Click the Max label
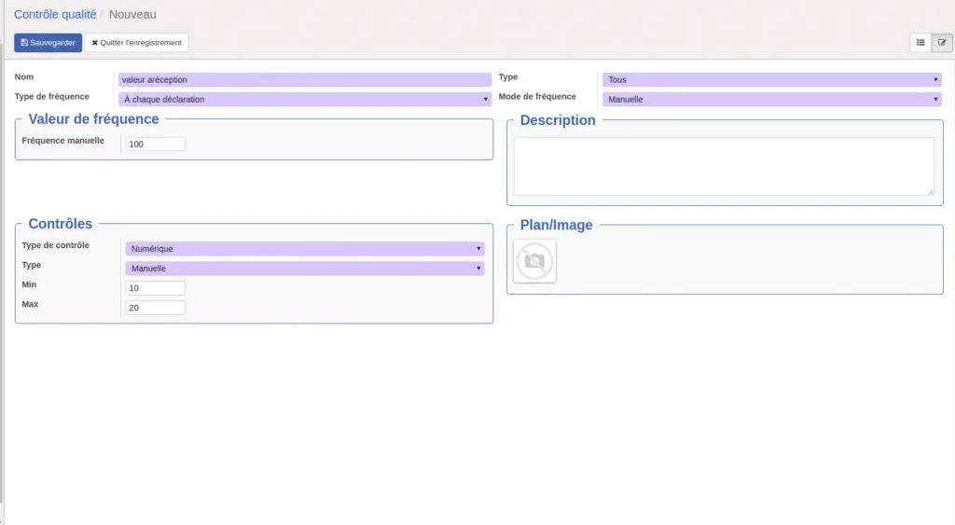955x525 pixels. point(30,304)
